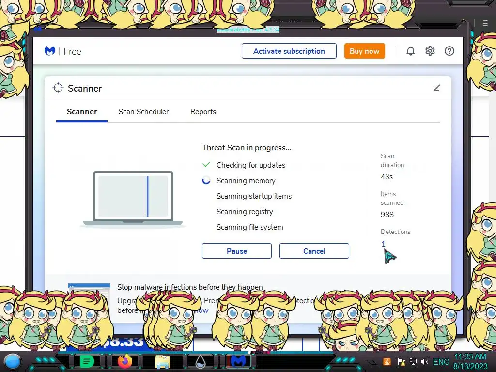Screen dimensions: 496x372
Task: Click the flag action center tray icon
Action: pos(402,362)
